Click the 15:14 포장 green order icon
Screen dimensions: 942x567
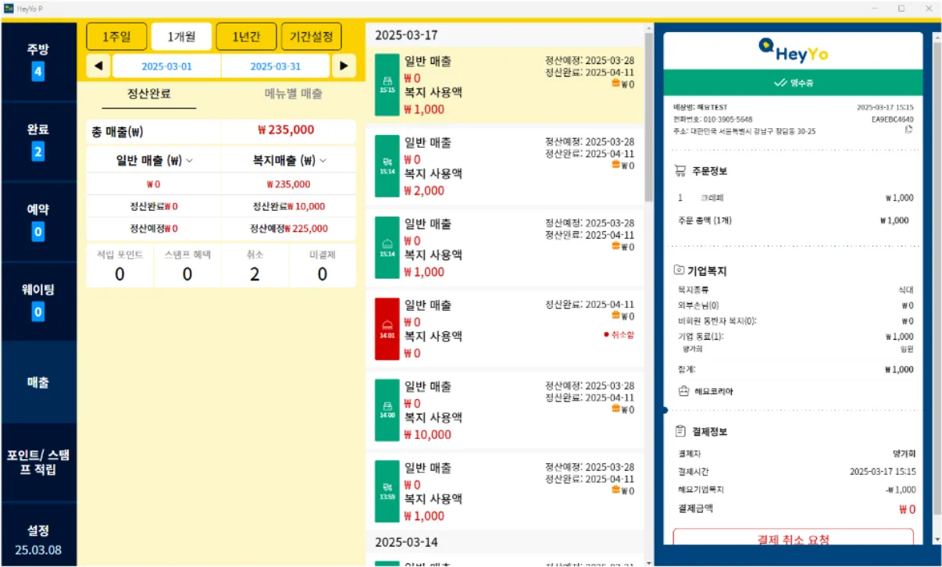[x=387, y=166]
